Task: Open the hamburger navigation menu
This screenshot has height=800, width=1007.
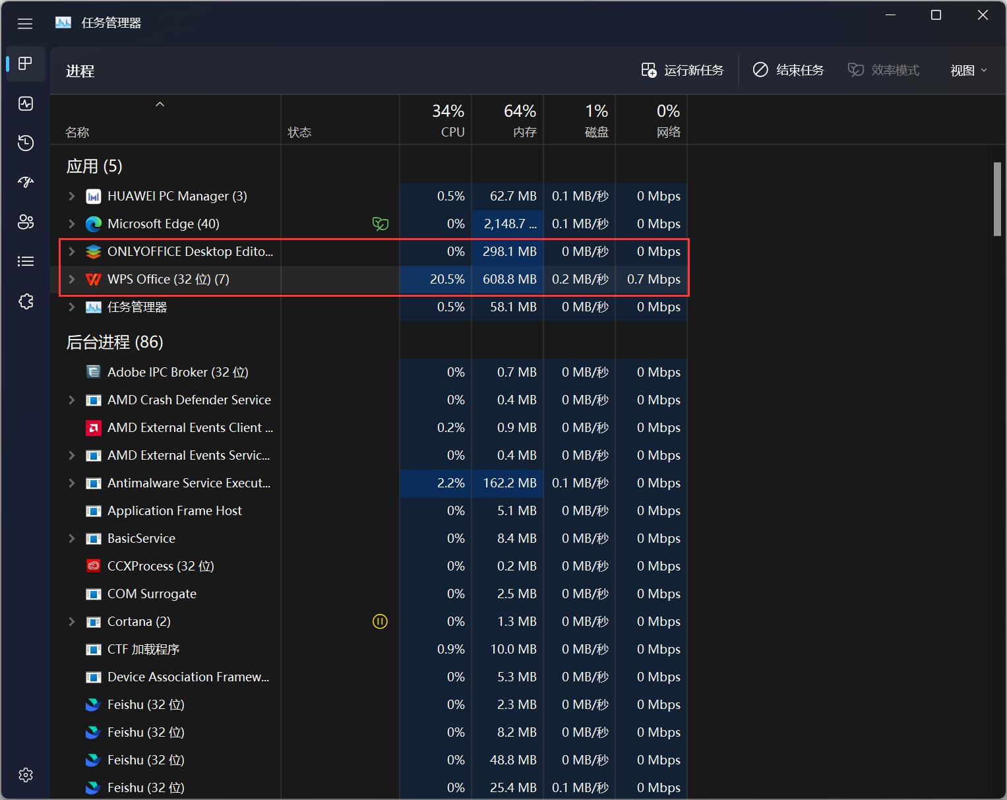Action: 25,24
